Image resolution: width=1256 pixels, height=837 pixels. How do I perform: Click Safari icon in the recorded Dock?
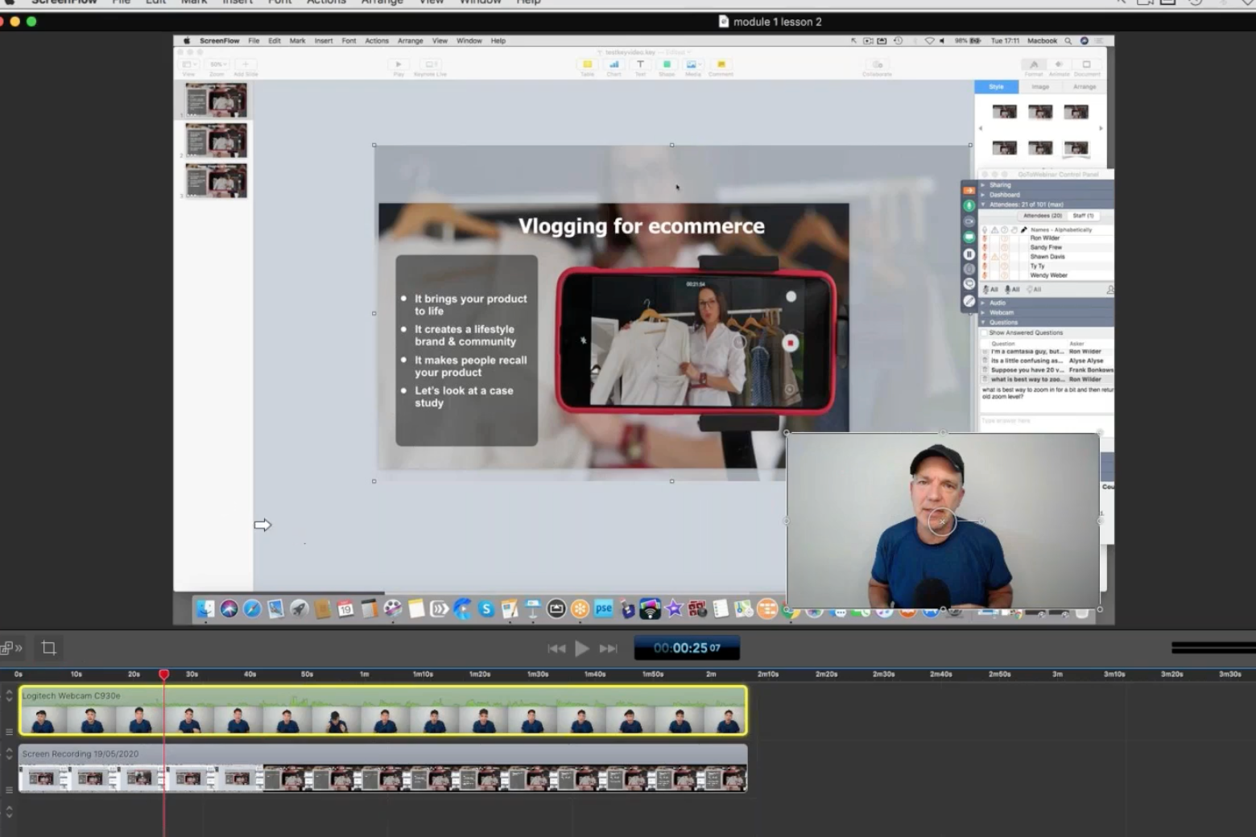(252, 609)
